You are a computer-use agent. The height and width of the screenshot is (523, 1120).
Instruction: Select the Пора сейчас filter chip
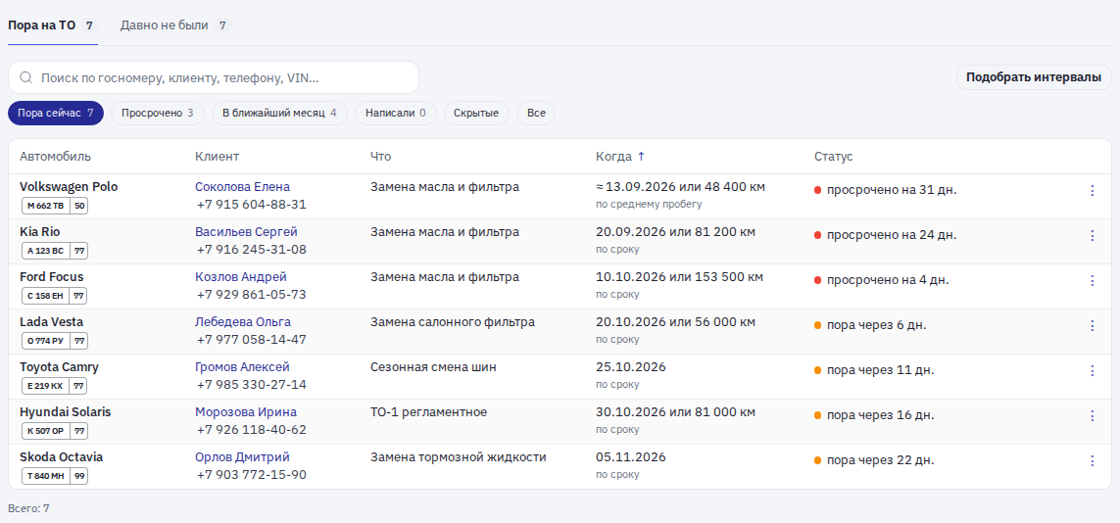tap(56, 113)
